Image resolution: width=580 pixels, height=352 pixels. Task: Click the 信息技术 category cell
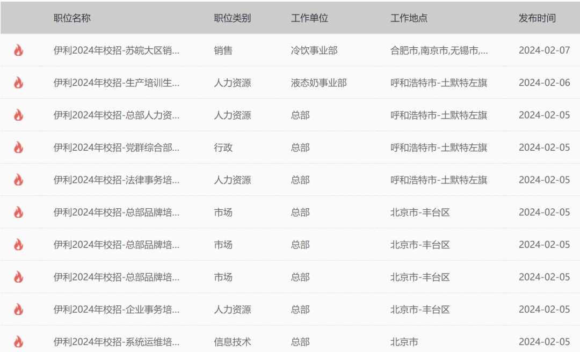233,342
